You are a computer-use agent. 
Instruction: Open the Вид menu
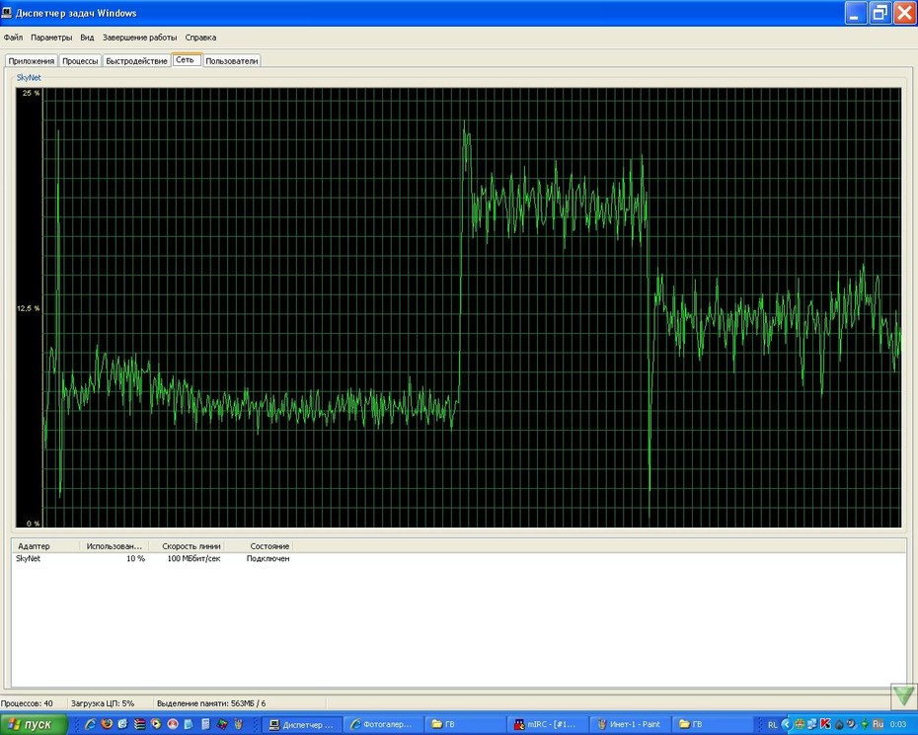[87, 38]
